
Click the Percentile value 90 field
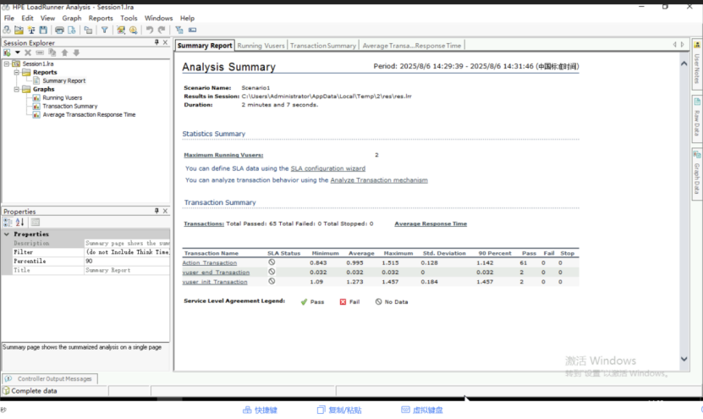[x=128, y=261]
